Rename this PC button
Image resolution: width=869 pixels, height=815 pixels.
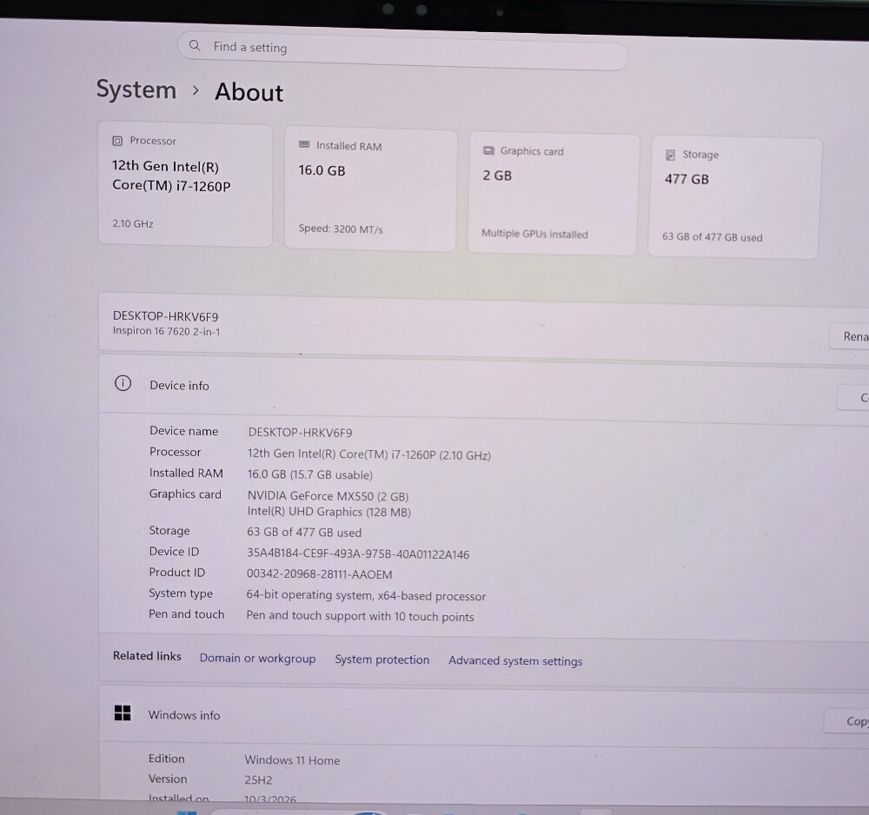tap(850, 336)
